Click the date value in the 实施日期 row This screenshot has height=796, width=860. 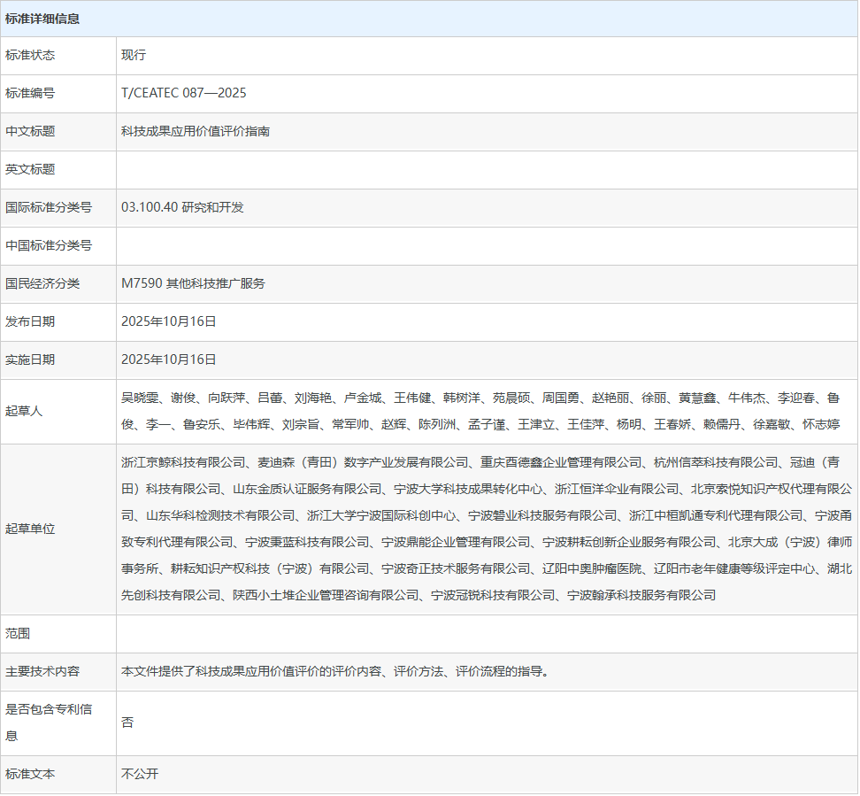[x=169, y=359]
